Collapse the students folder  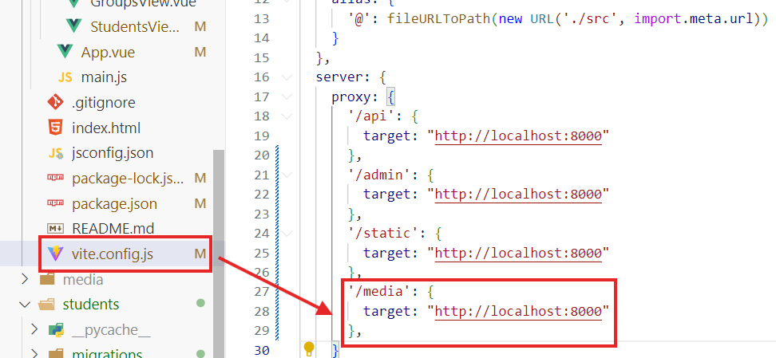pyautogui.click(x=25, y=305)
